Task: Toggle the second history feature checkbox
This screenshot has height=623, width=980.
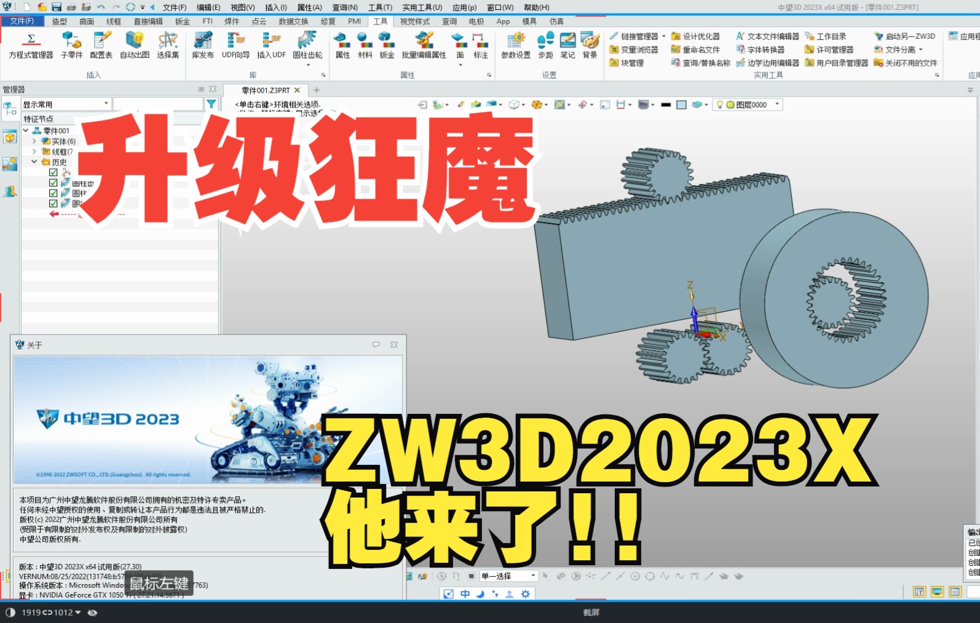Action: coord(53,183)
